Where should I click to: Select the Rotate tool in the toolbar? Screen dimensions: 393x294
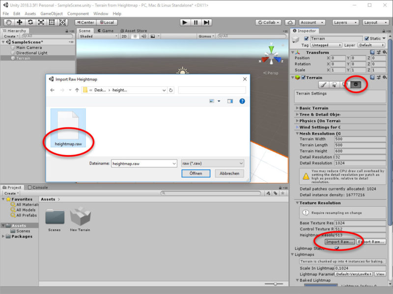[x=30, y=22]
